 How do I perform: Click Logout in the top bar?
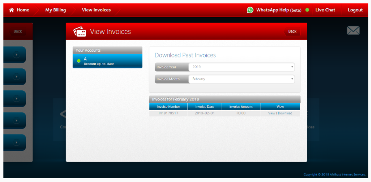tap(355, 10)
